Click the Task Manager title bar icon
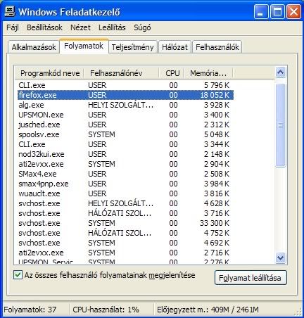Image resolution: width=304 pixels, height=318 pixels. point(10,11)
